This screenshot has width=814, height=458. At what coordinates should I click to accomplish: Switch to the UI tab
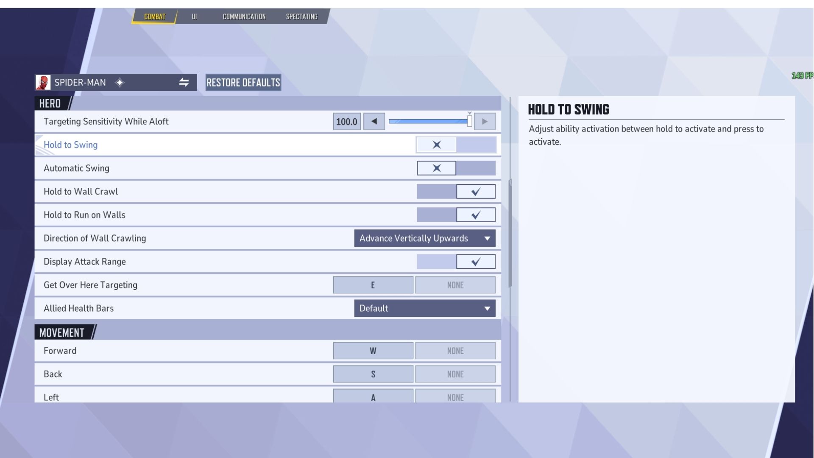pyautogui.click(x=194, y=17)
